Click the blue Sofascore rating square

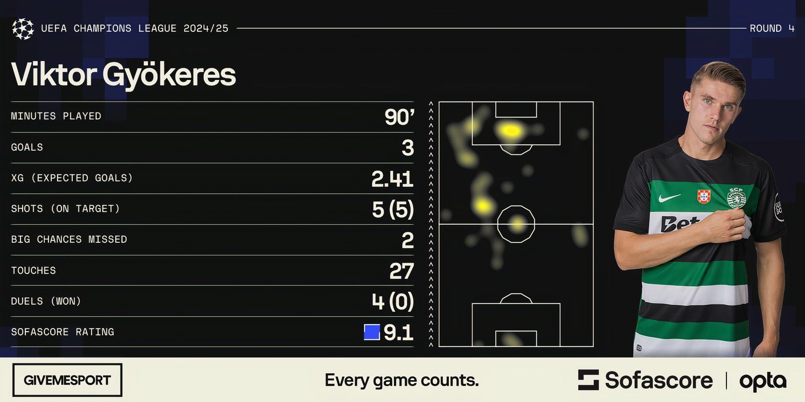pyautogui.click(x=372, y=332)
